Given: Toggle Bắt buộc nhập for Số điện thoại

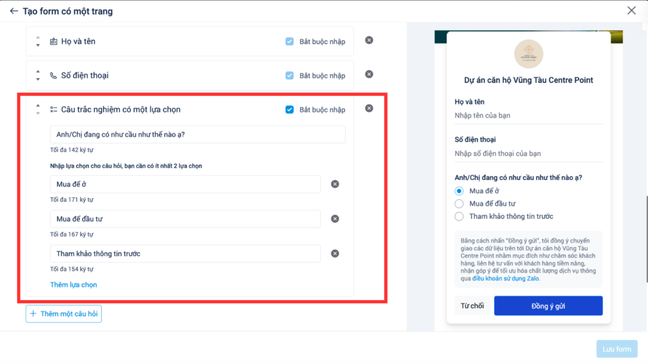Looking at the screenshot, I should coord(289,76).
